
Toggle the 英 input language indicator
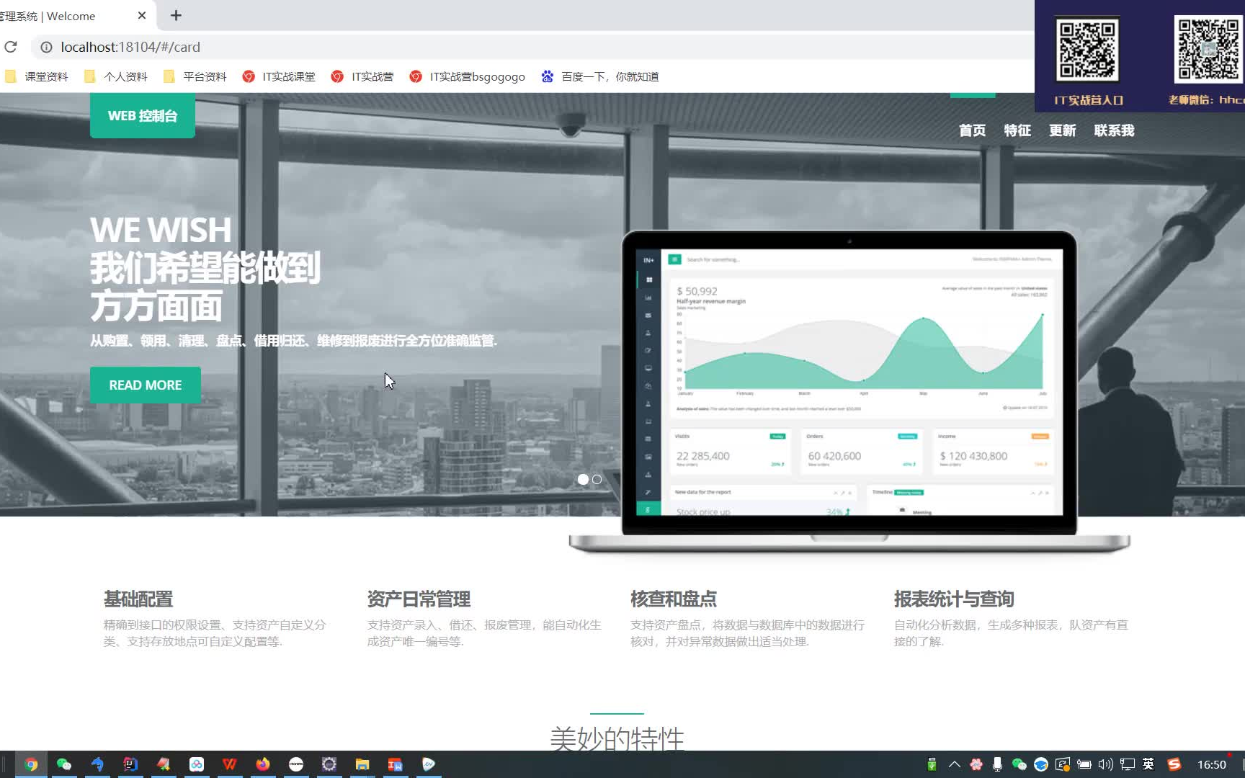point(1148,764)
